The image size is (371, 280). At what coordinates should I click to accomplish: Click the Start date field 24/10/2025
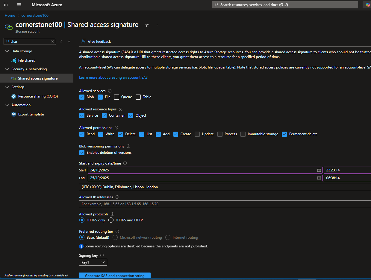[x=205, y=170]
